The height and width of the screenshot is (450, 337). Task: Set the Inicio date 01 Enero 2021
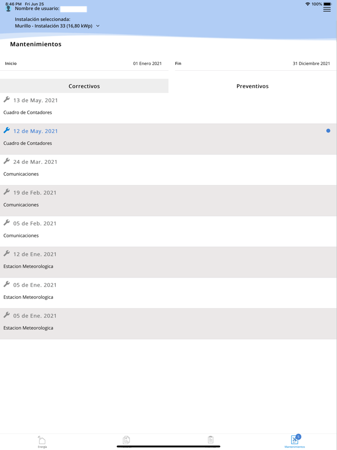[x=147, y=64]
